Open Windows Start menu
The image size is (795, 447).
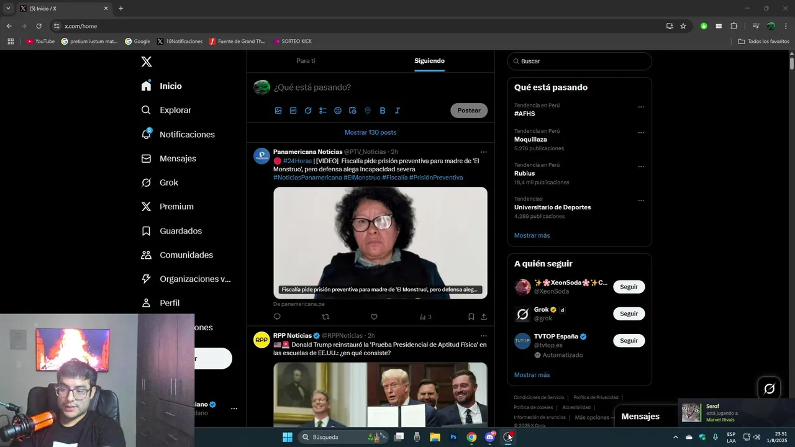click(288, 437)
